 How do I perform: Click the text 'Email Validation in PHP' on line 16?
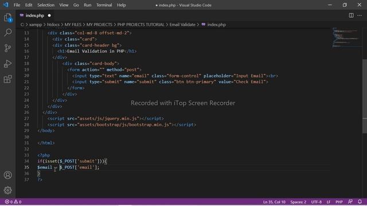(x=96, y=51)
